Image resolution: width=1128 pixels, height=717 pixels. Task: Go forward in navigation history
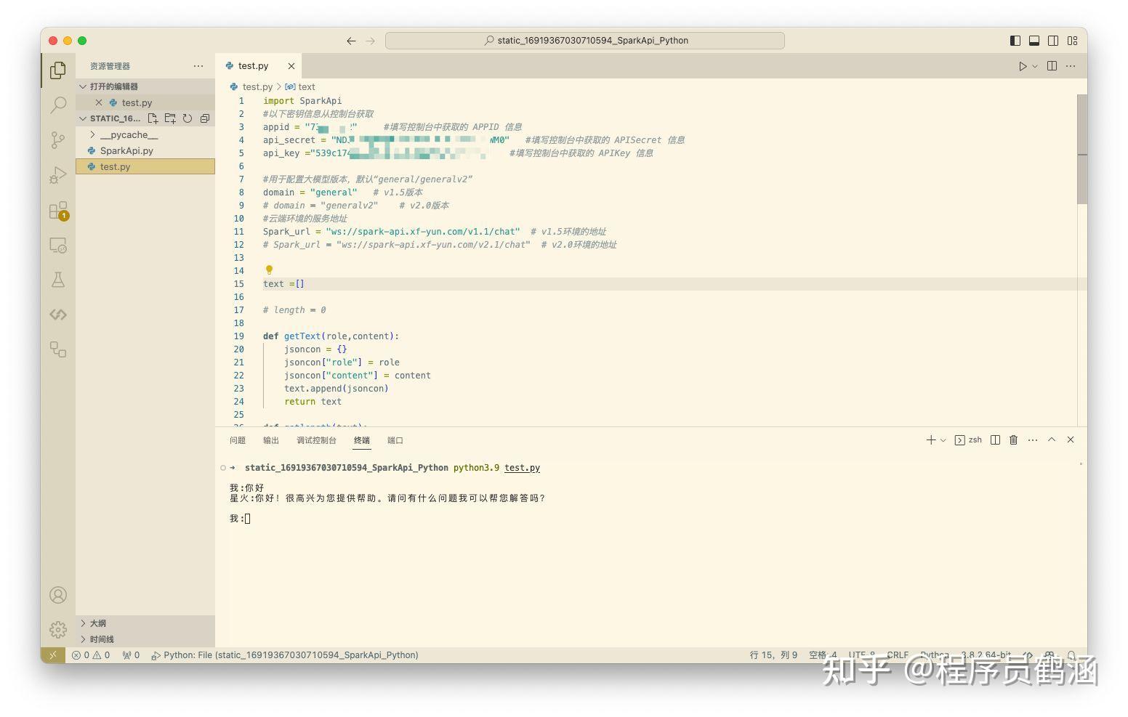pos(371,41)
